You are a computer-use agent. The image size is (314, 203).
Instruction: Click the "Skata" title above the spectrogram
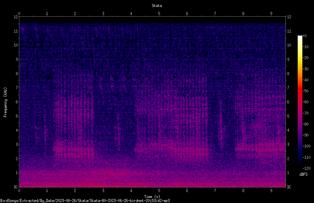157,6
